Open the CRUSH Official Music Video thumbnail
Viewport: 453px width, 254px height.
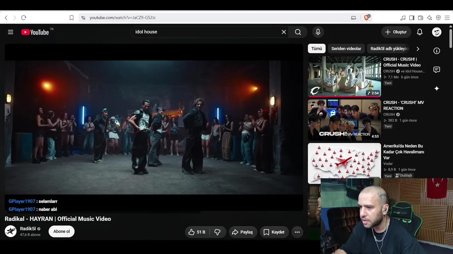(344, 77)
